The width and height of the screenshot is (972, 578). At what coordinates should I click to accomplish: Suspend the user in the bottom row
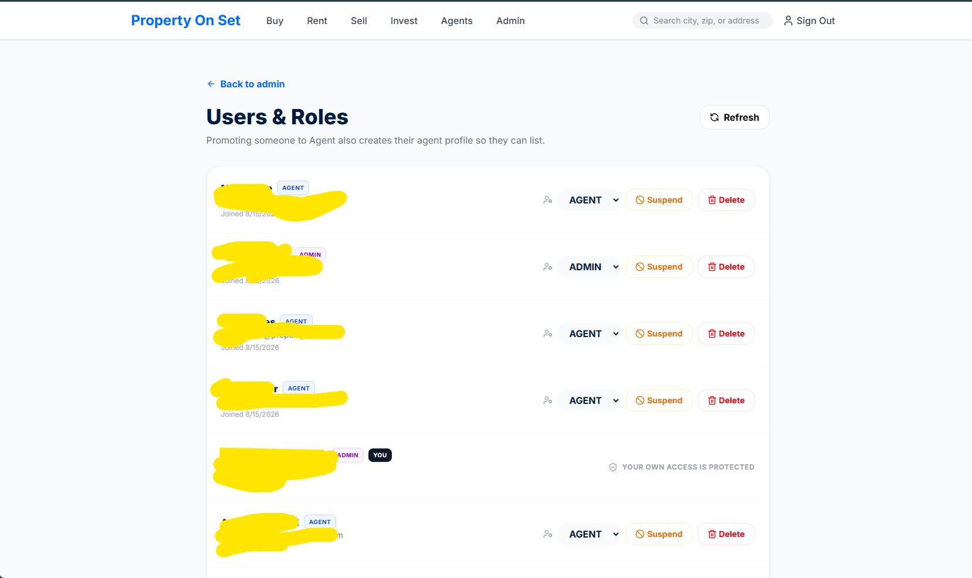pos(659,534)
